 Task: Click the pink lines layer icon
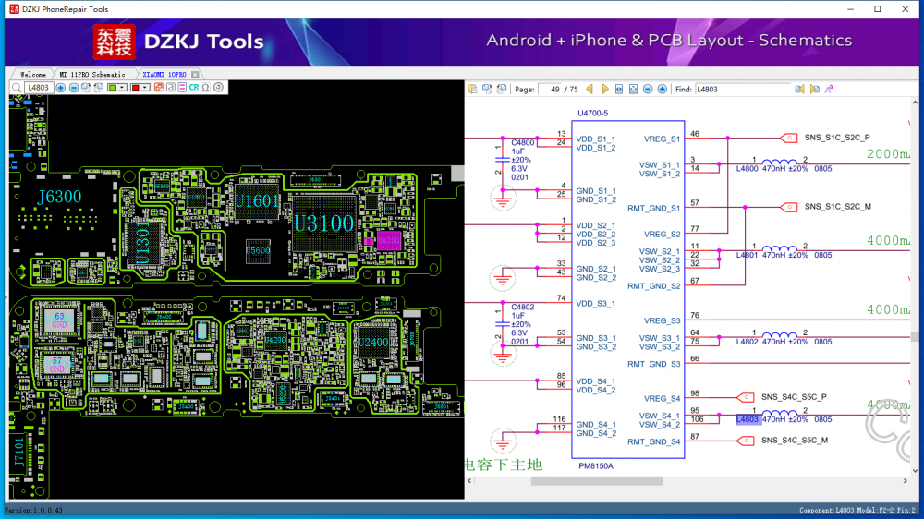[x=182, y=87]
